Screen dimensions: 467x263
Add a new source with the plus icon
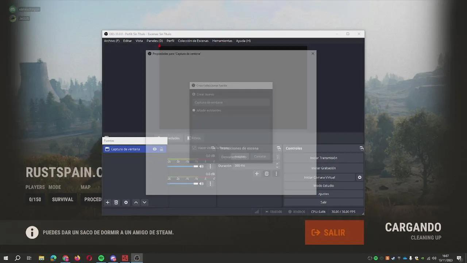pyautogui.click(x=107, y=202)
